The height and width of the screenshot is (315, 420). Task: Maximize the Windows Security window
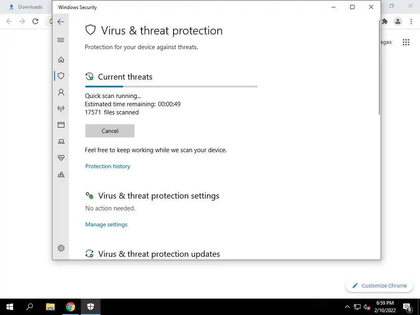(352, 7)
